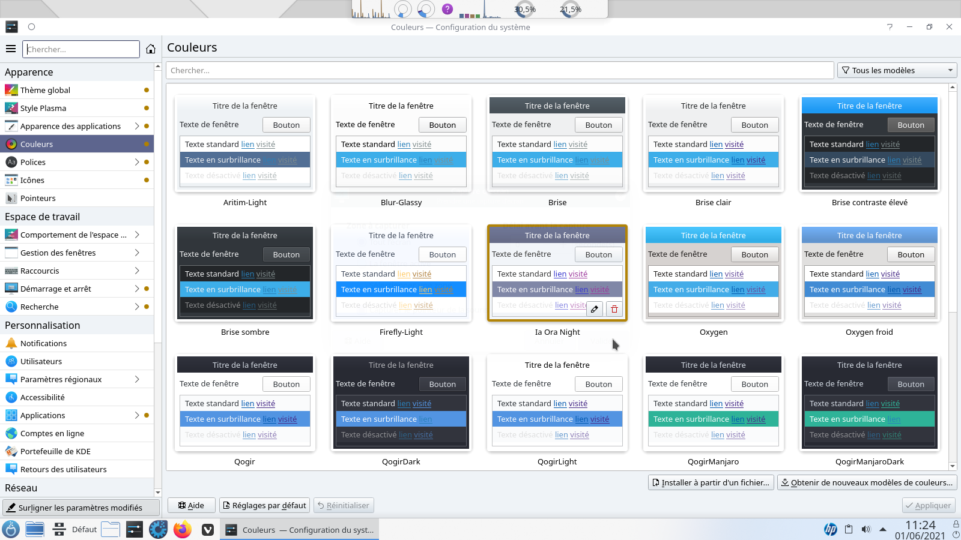Select the Couleurs sidebar entry
This screenshot has width=961, height=540.
point(77,144)
